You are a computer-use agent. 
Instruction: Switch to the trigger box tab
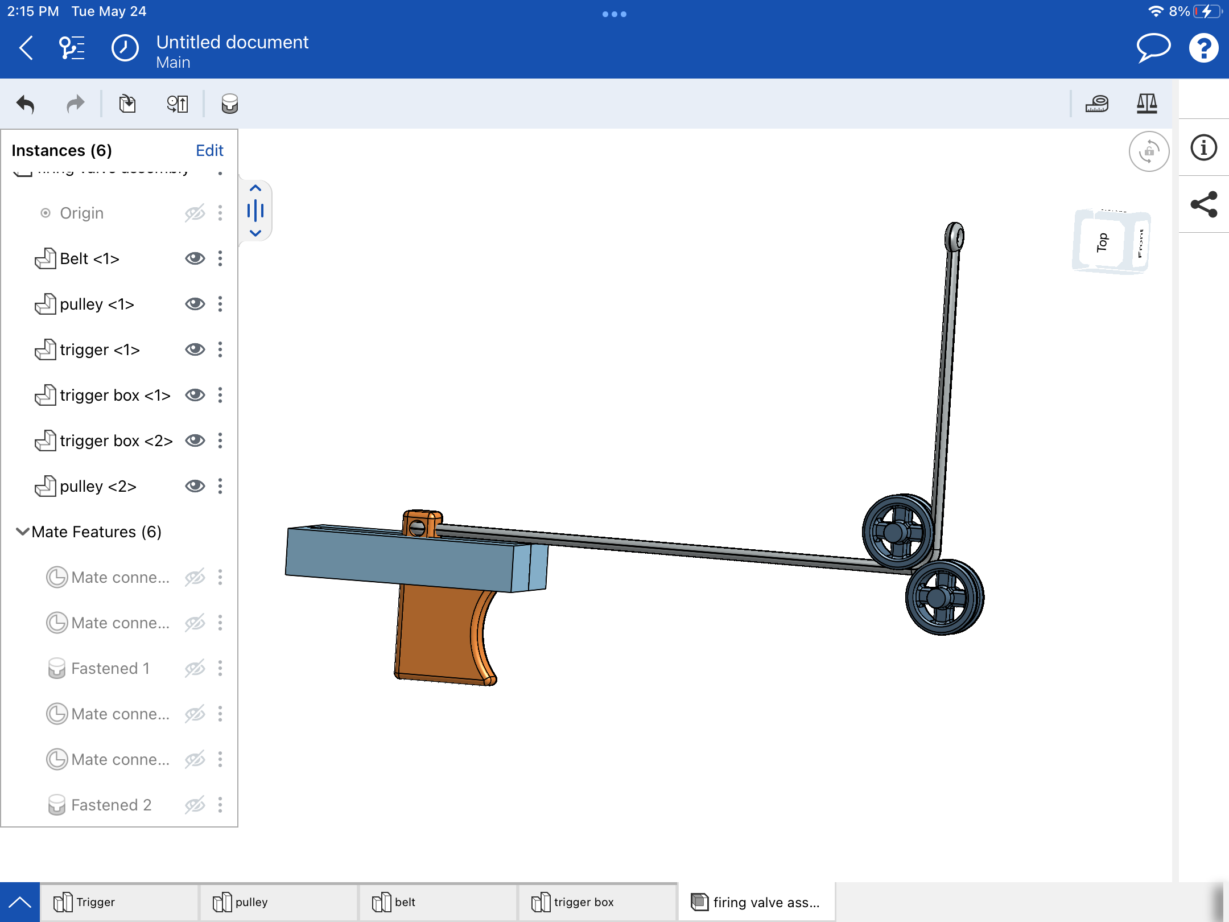597,902
